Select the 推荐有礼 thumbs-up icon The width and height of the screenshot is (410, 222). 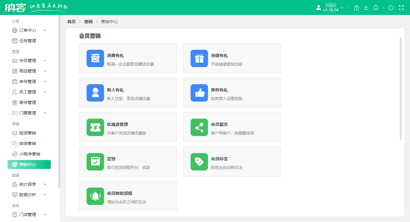[x=199, y=93]
